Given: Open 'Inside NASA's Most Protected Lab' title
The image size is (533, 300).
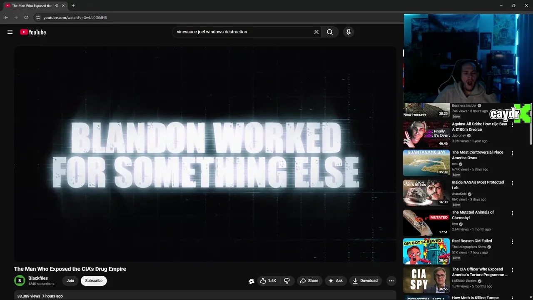Looking at the screenshot, I should tap(478, 185).
